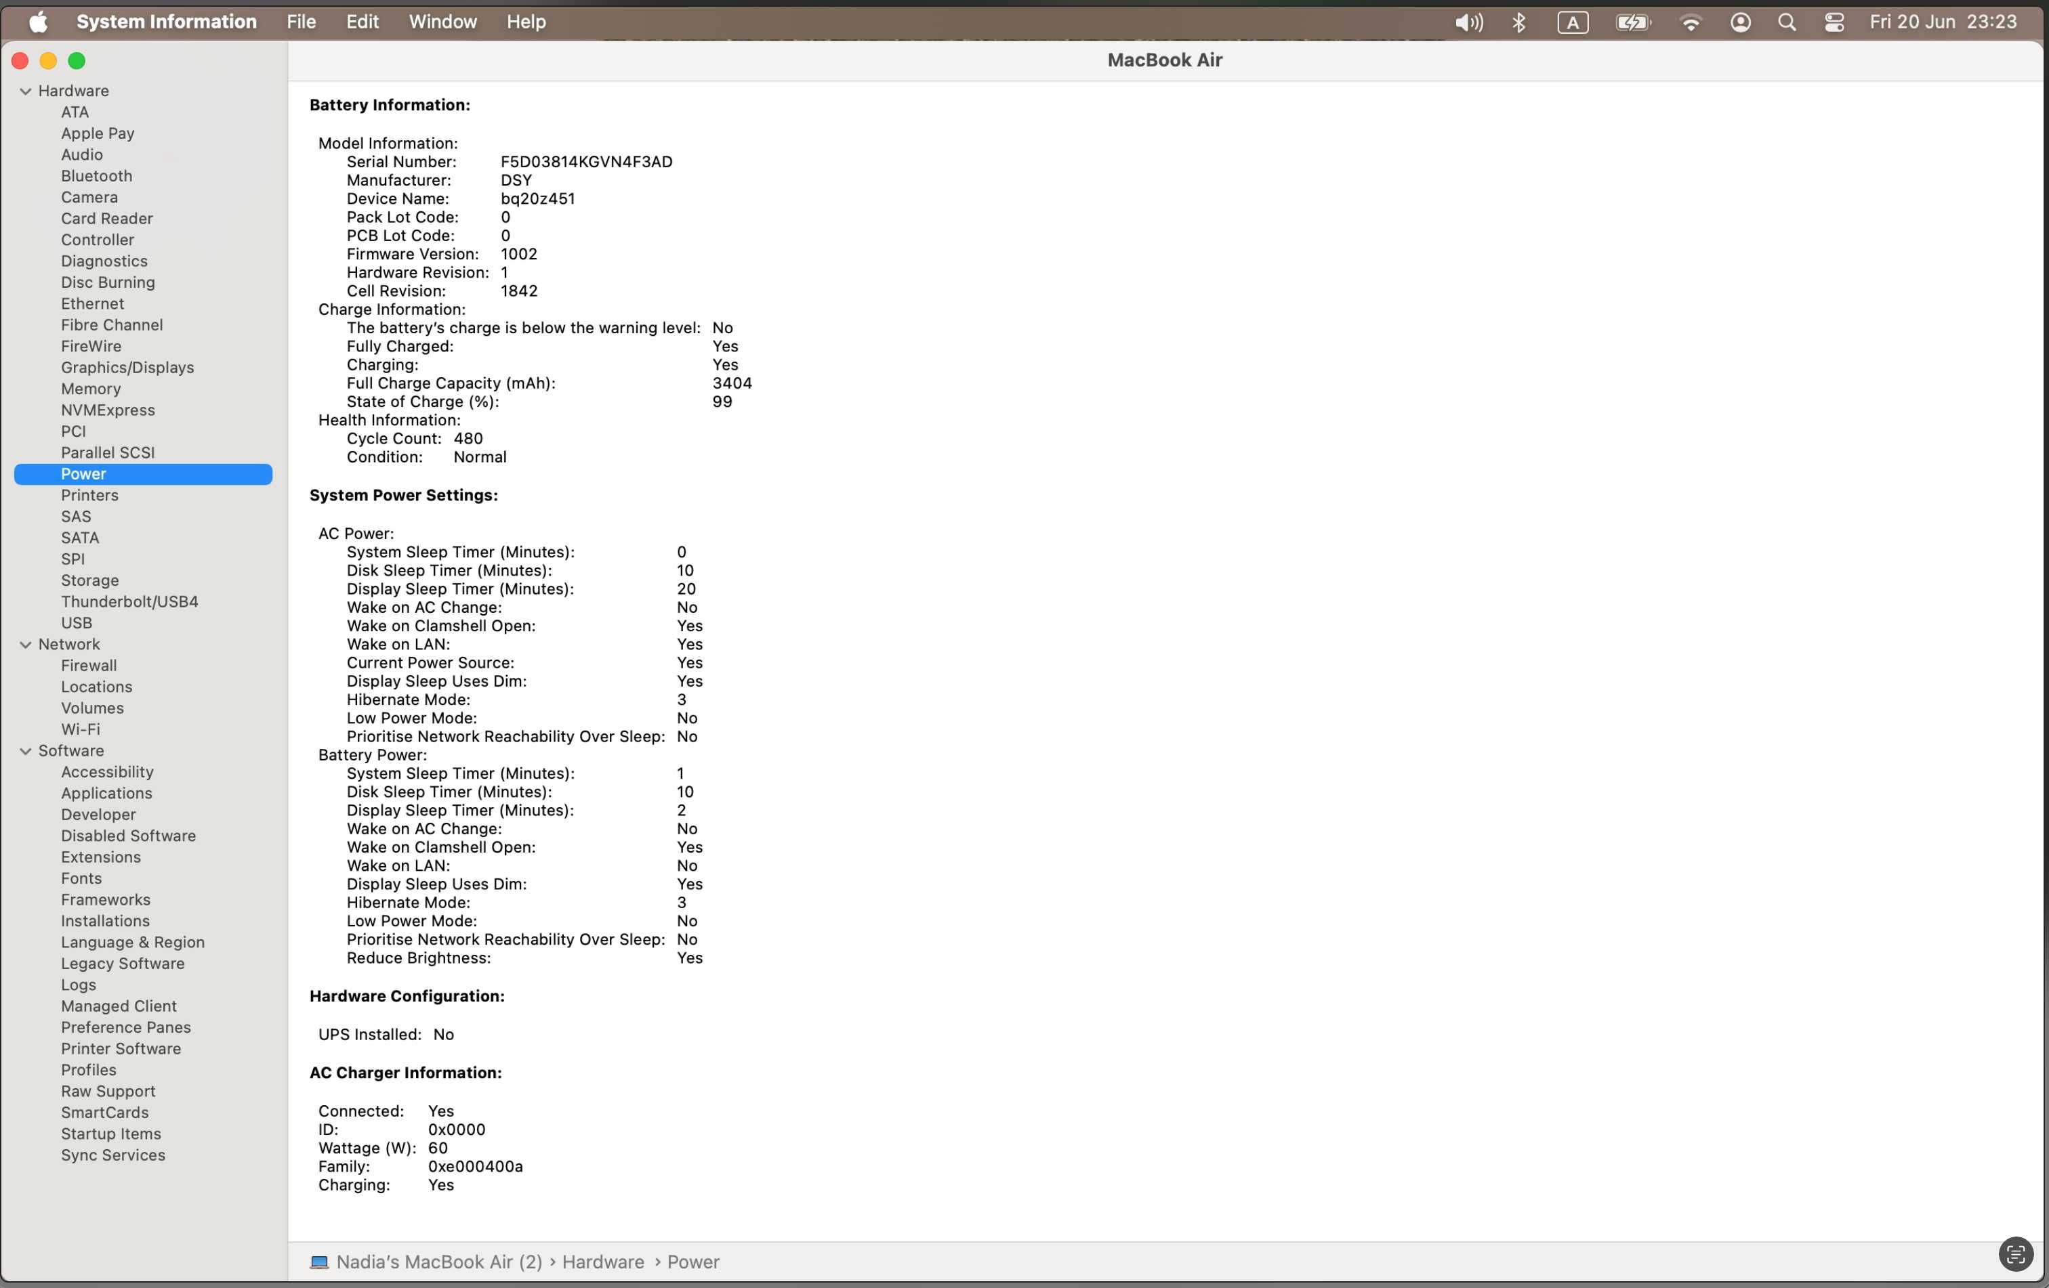Image resolution: width=2049 pixels, height=1288 pixels.
Task: Click the laptop icon in the path bar
Action: 319,1262
